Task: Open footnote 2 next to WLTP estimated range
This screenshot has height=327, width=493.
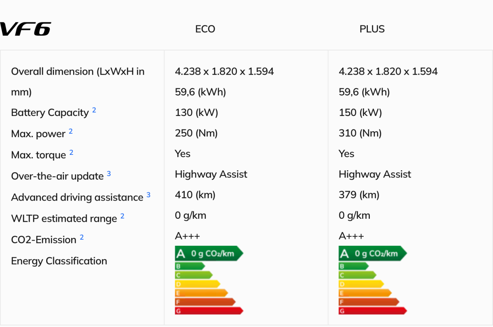Action: click(122, 216)
